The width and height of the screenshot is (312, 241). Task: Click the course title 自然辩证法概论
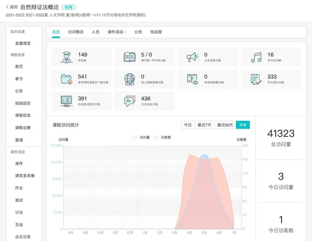pyautogui.click(x=40, y=7)
